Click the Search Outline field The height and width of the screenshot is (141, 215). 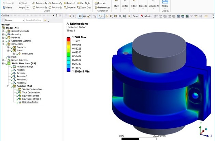[33, 21]
